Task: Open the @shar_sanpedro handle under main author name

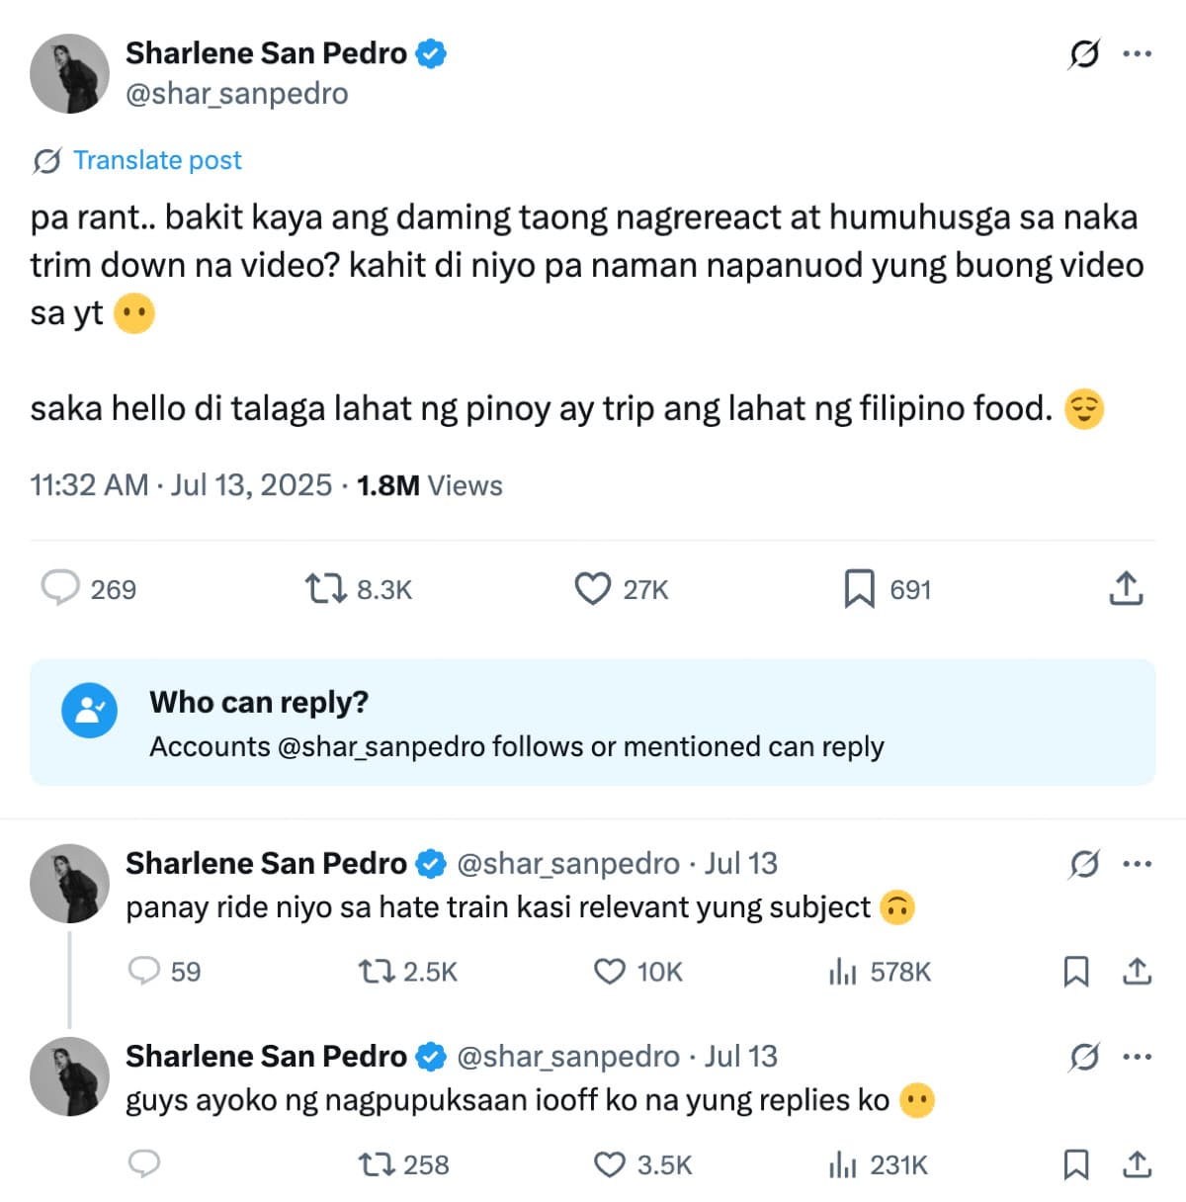Action: click(237, 94)
